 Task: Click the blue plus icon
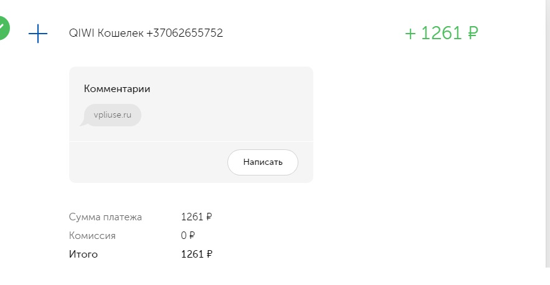pos(38,34)
